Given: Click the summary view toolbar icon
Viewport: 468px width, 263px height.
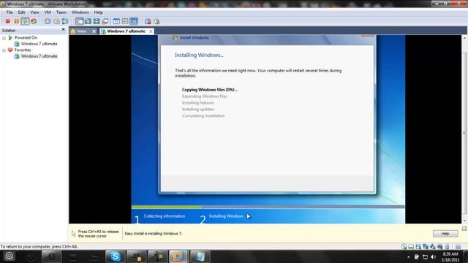Looking at the screenshot, I should pos(116,21).
